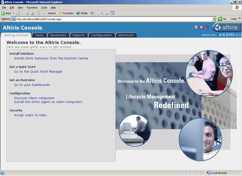The width and height of the screenshot is (242, 176).
Task: Click the browser Back button
Action: 6,13
